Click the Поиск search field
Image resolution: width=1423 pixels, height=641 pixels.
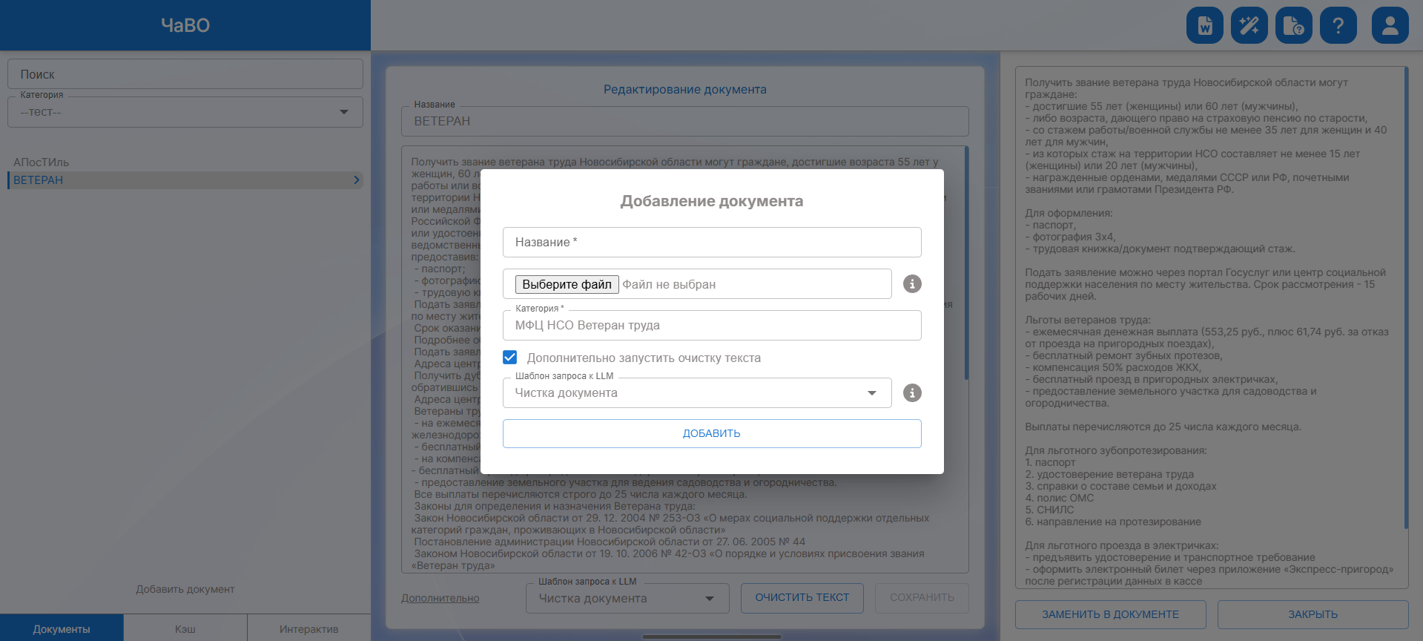185,74
